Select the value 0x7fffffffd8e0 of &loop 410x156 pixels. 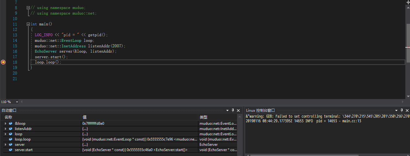93,123
